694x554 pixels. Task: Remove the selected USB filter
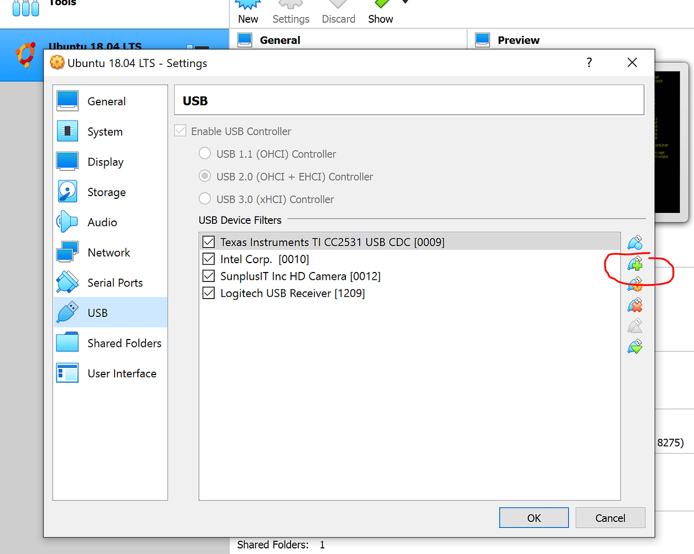tap(635, 305)
